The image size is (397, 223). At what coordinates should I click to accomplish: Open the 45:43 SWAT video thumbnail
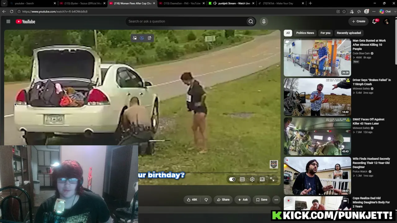pos(317,136)
